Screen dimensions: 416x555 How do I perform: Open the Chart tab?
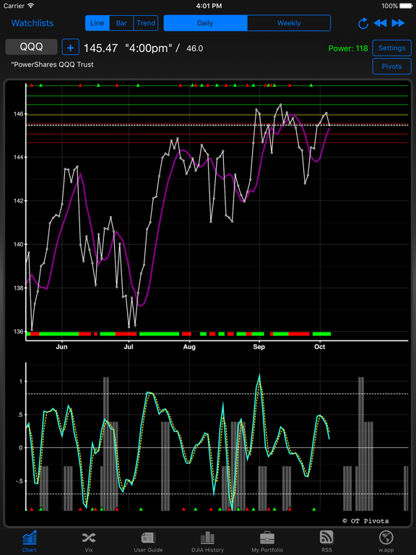[x=30, y=541]
